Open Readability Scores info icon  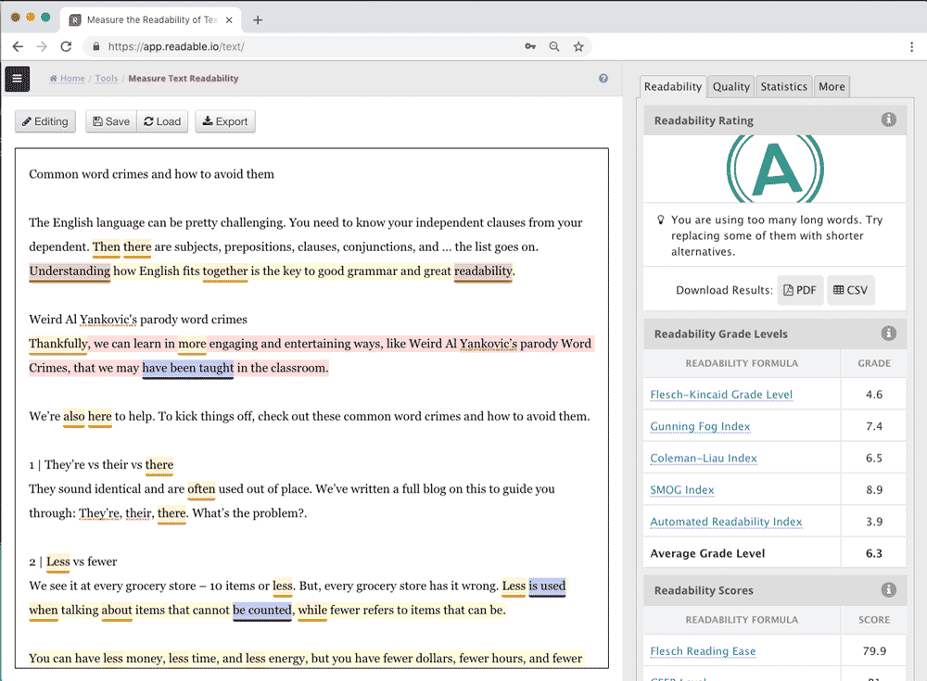click(889, 590)
